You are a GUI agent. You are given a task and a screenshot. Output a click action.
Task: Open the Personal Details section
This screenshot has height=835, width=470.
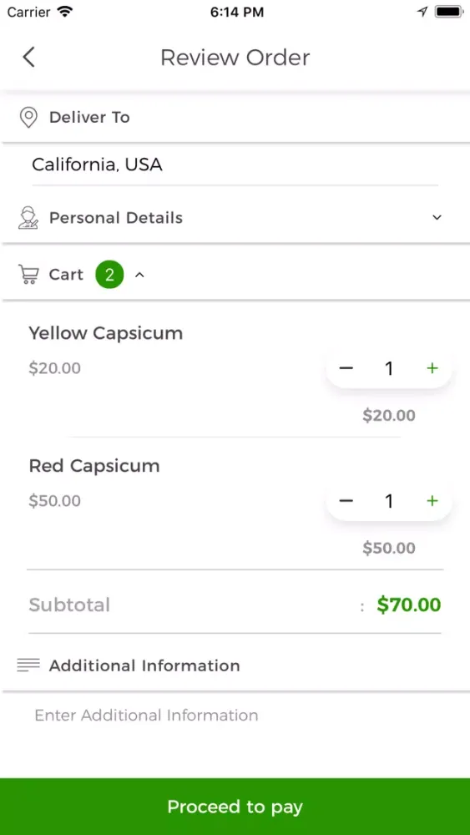tap(235, 218)
